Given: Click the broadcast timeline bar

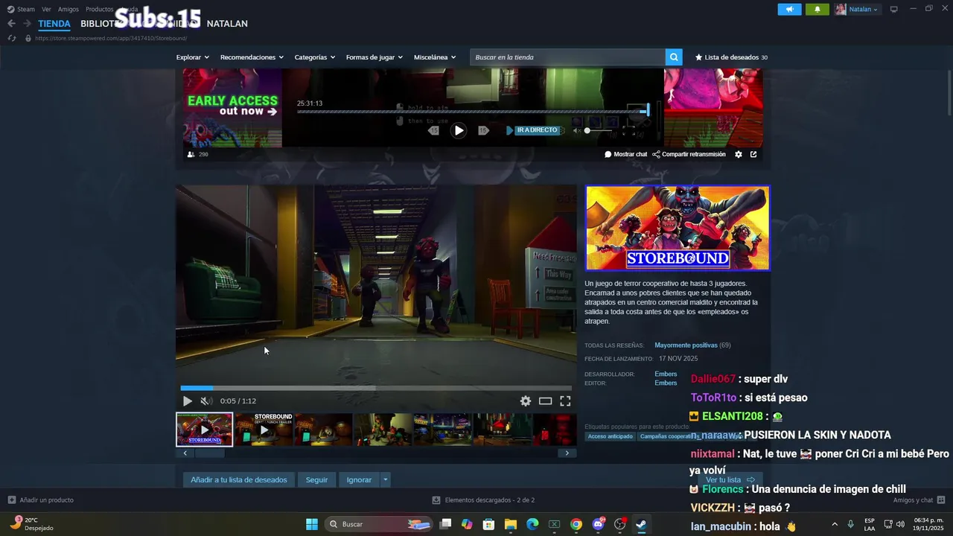Looking at the screenshot, I should click(473, 112).
